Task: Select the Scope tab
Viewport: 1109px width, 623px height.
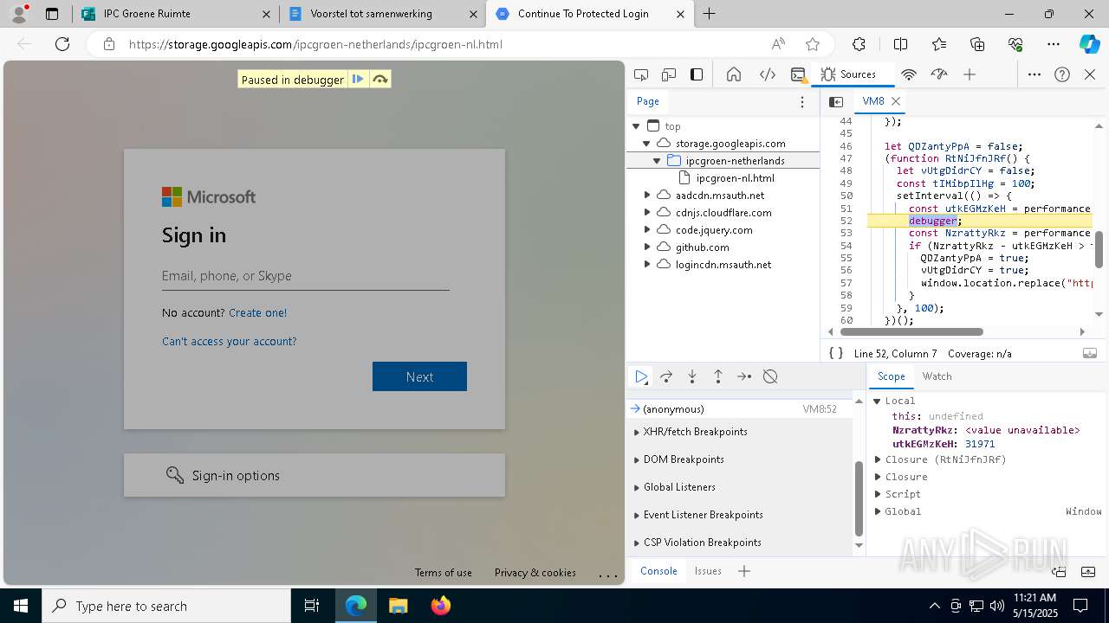Action: [892, 376]
